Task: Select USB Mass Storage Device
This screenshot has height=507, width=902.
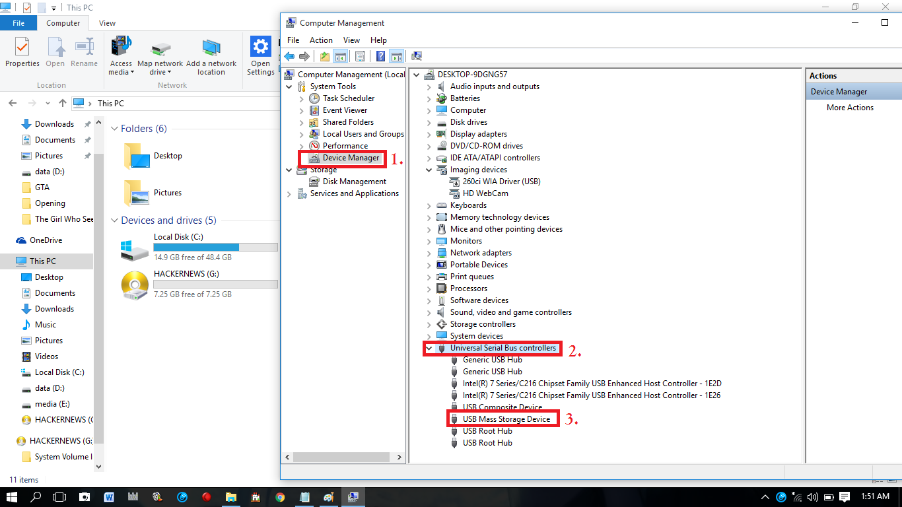Action: (x=506, y=419)
